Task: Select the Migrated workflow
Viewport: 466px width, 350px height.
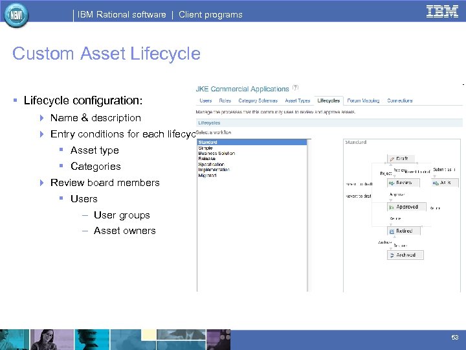Action: tap(207, 175)
